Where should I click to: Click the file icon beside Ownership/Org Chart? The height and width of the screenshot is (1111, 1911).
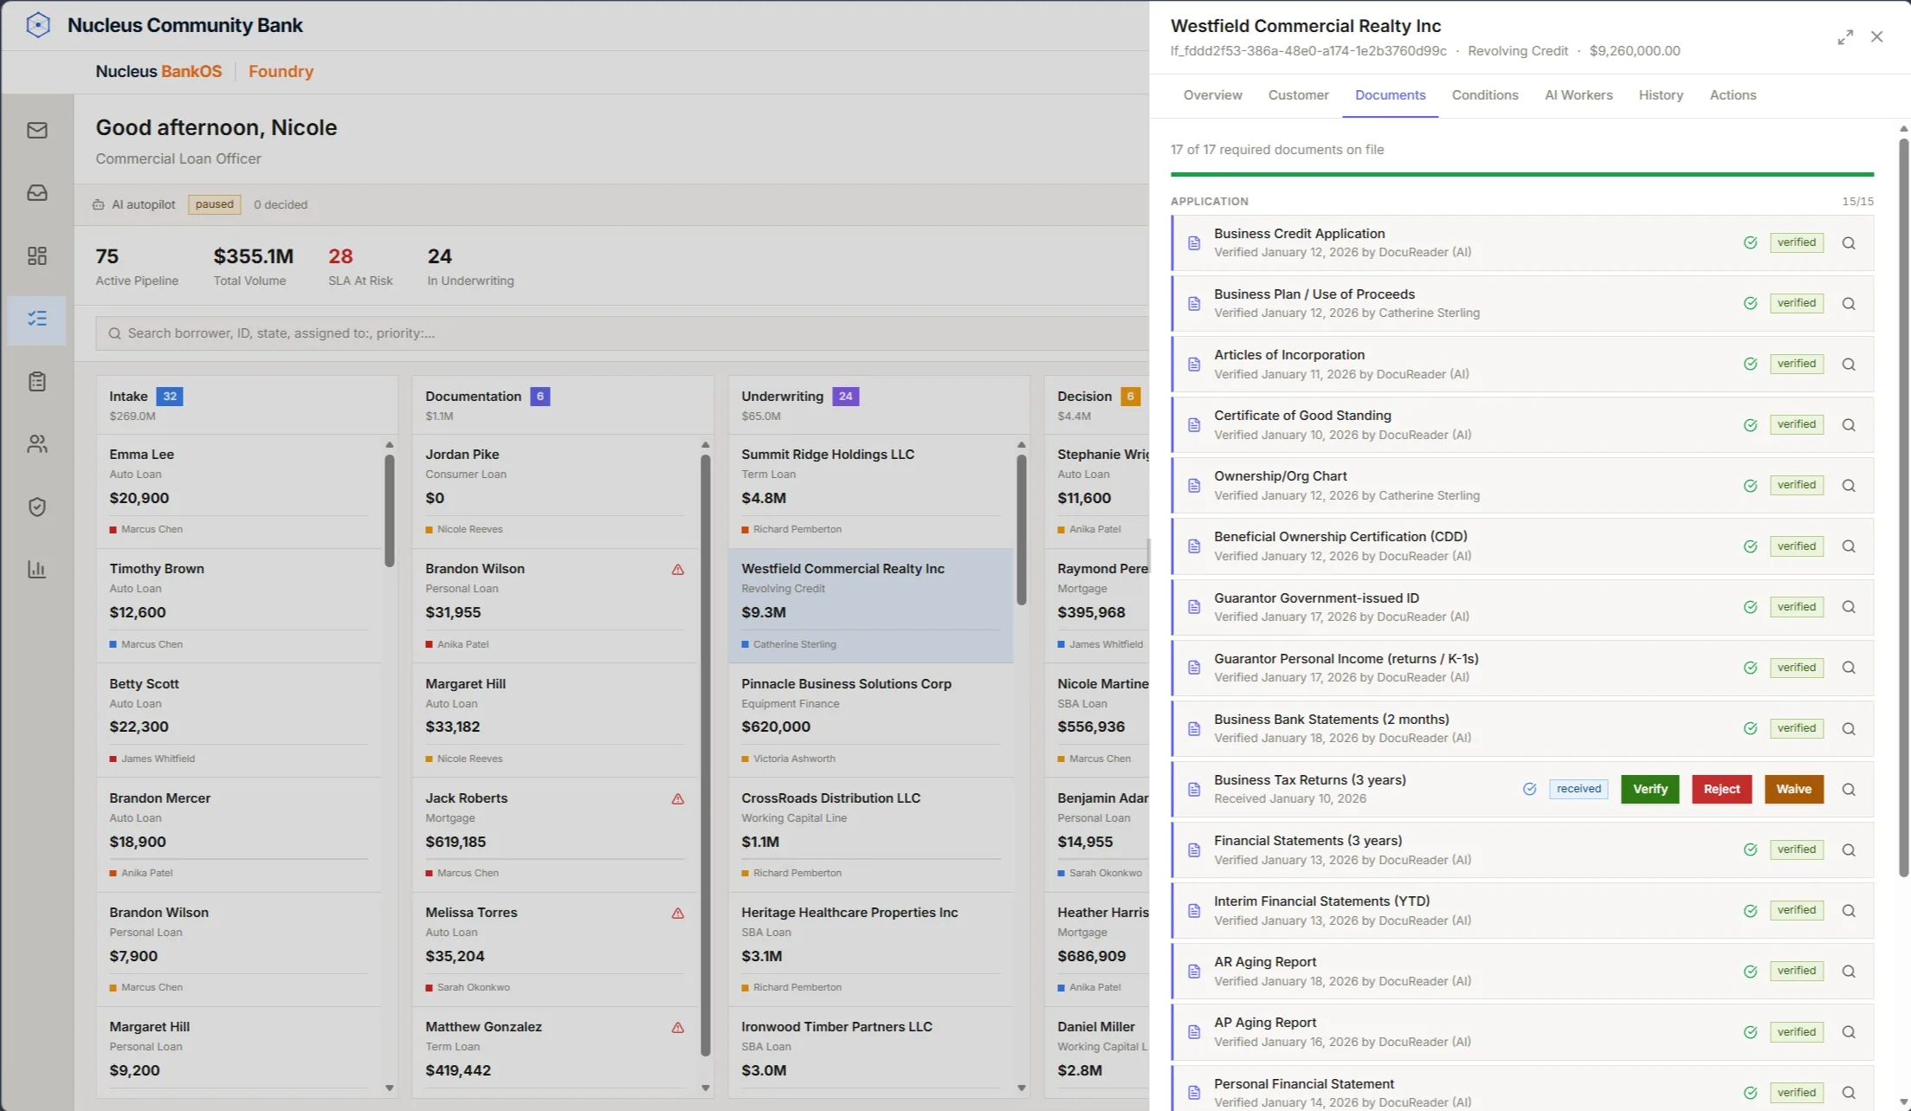click(1194, 486)
